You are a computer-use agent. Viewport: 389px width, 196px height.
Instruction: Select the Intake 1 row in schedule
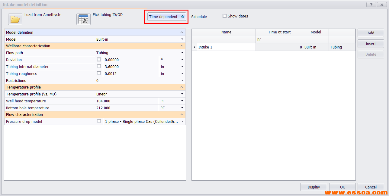tap(227, 47)
